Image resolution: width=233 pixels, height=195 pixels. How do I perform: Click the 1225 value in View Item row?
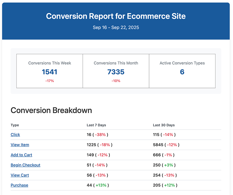point(91,145)
